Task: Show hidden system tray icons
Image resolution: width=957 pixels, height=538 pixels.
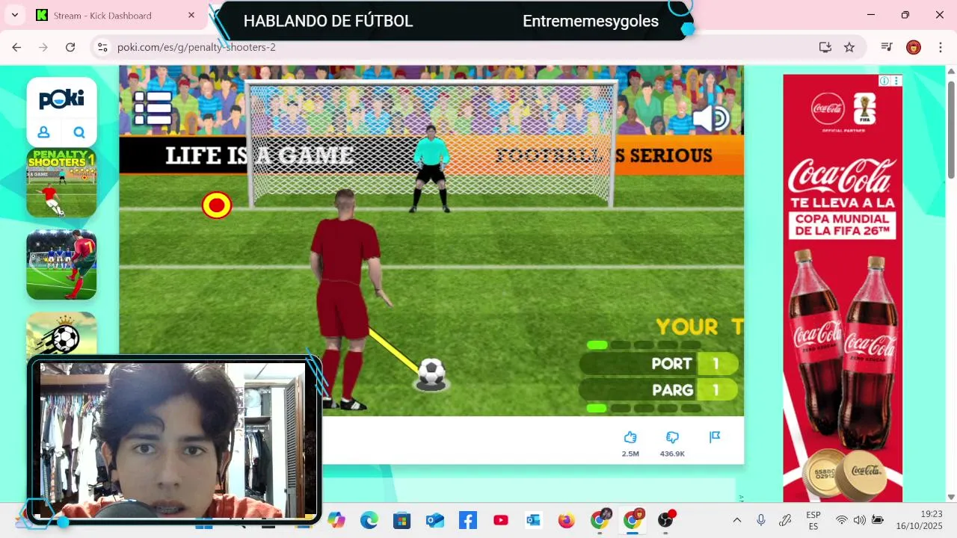Action: point(737,520)
